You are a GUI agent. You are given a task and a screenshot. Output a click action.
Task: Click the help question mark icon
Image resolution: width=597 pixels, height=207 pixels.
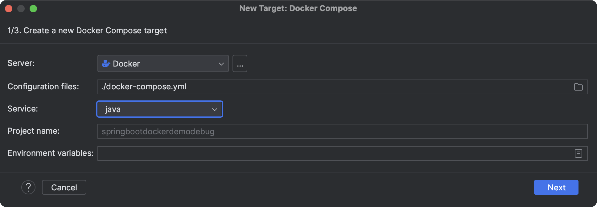pyautogui.click(x=28, y=187)
